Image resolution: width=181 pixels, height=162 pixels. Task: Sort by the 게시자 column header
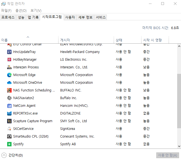click(x=86, y=40)
